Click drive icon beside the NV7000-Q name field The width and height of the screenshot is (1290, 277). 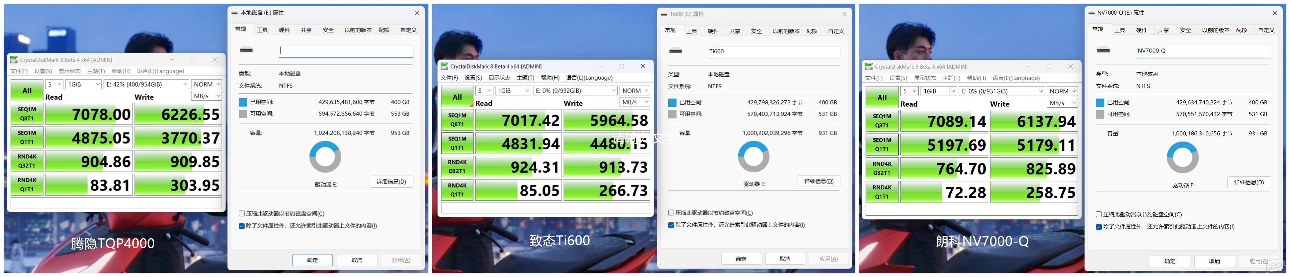tap(1103, 50)
